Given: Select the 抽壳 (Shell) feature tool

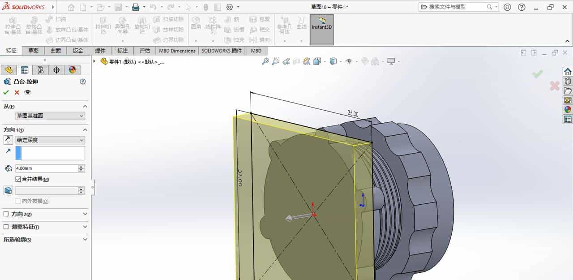Looking at the screenshot, I should click(236, 39).
